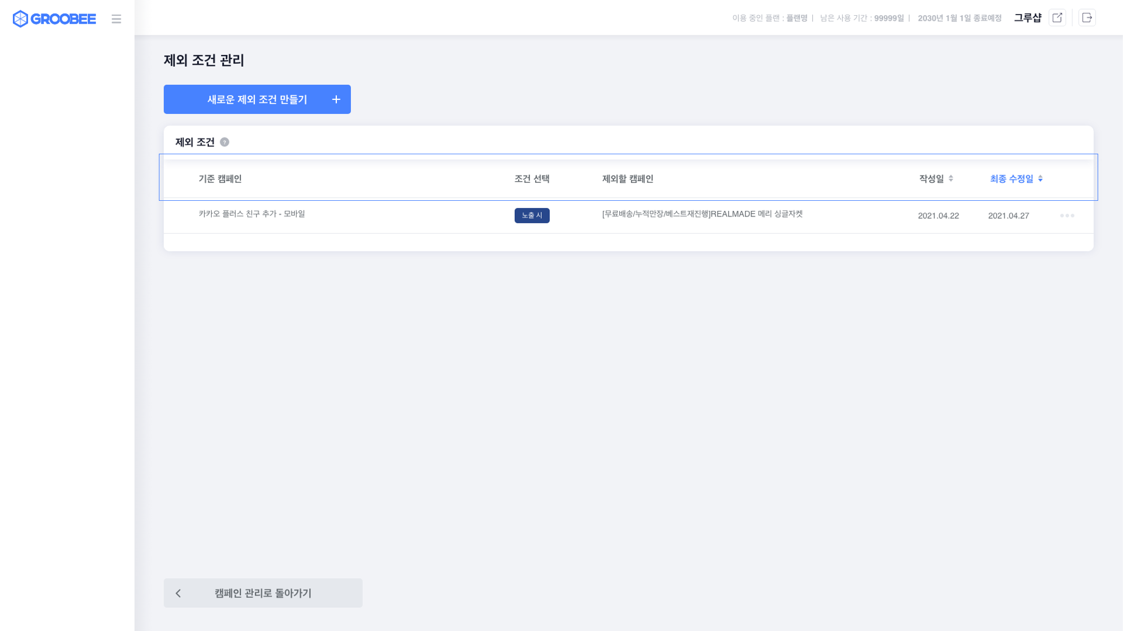Click the 기준 캠페인 column header
This screenshot has width=1124, height=631.
[x=220, y=179]
